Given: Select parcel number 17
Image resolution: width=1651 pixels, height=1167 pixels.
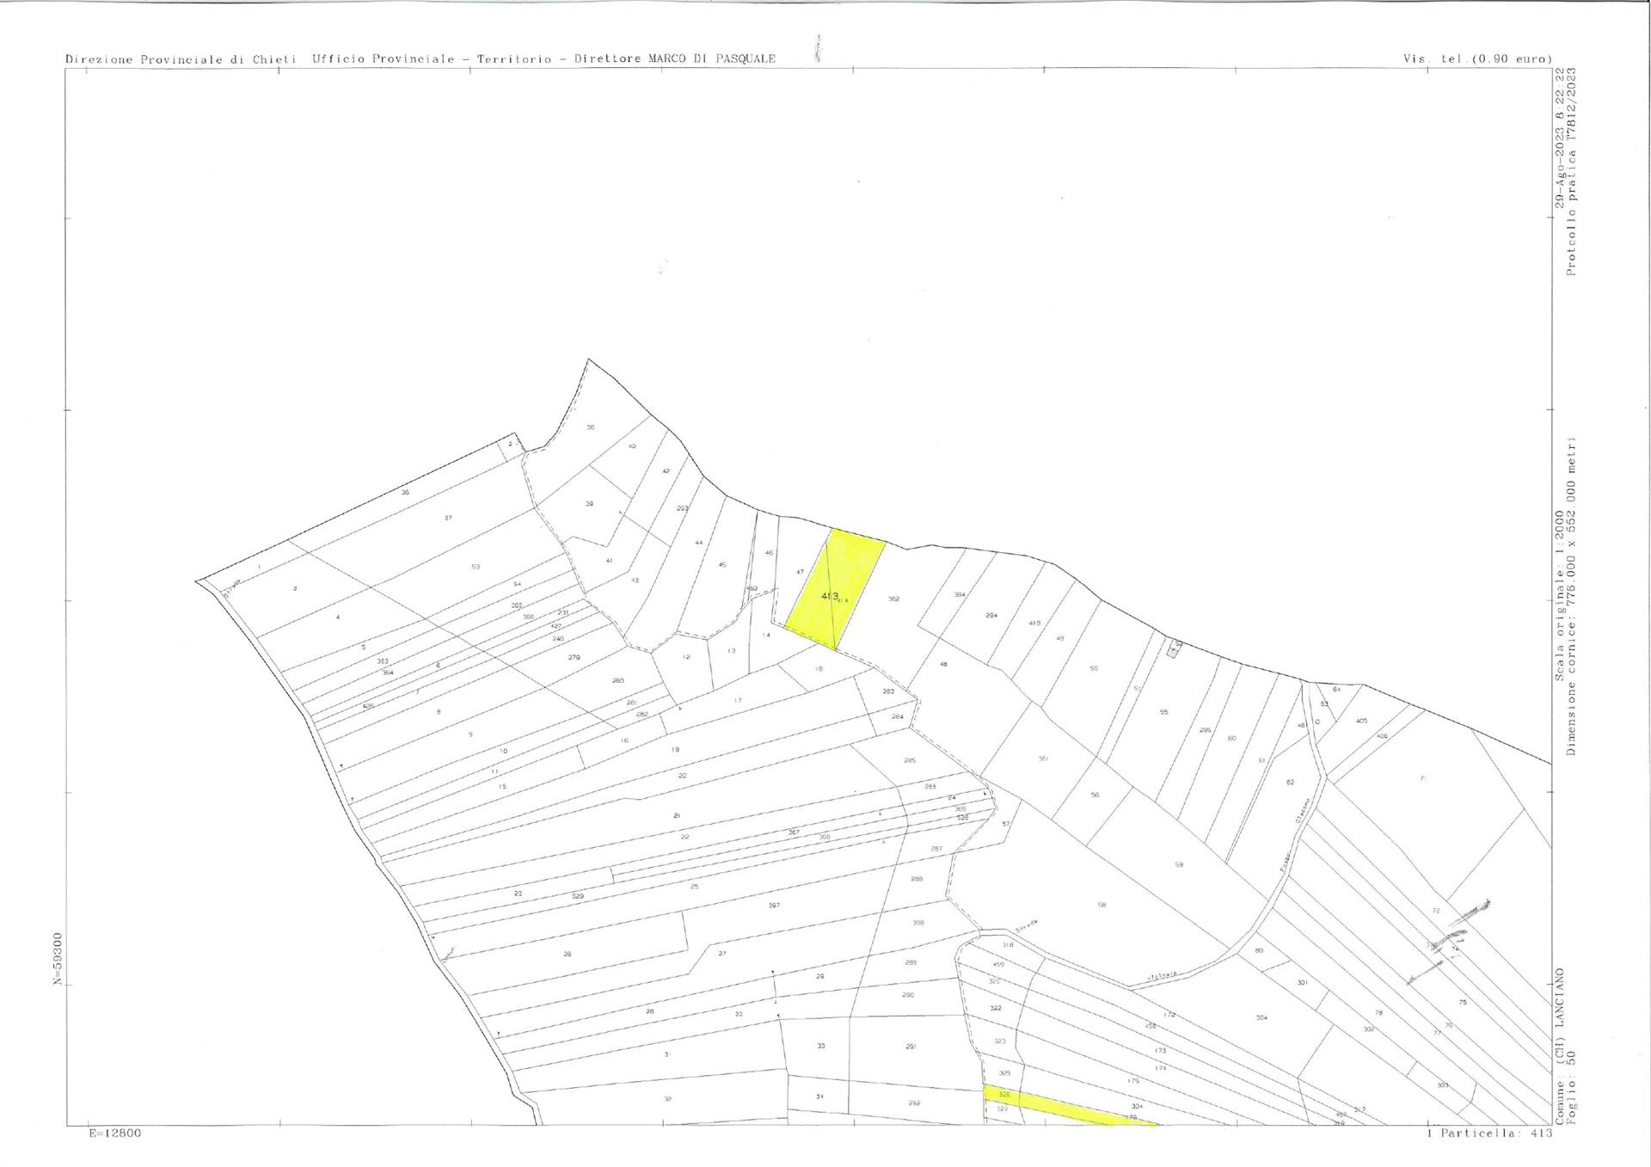Looking at the screenshot, I should tap(738, 701).
